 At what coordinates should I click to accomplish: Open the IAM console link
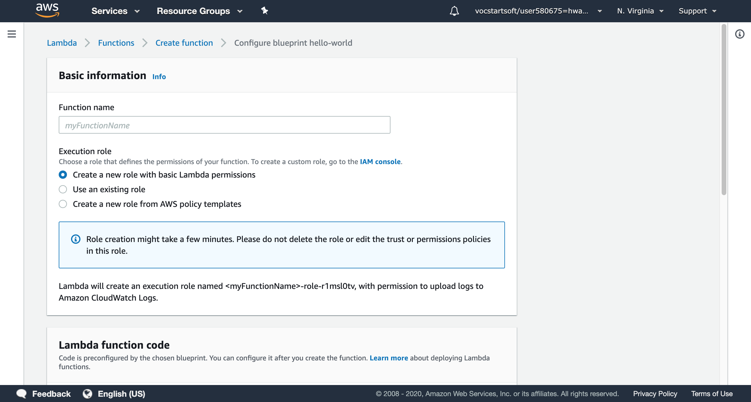pos(380,161)
